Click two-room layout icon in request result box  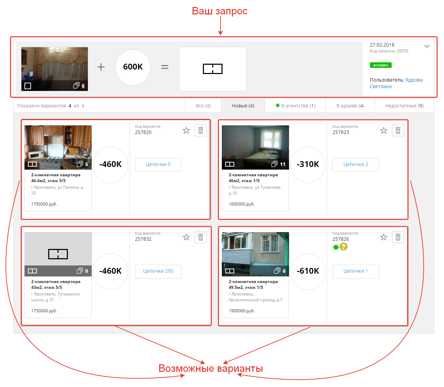click(213, 69)
